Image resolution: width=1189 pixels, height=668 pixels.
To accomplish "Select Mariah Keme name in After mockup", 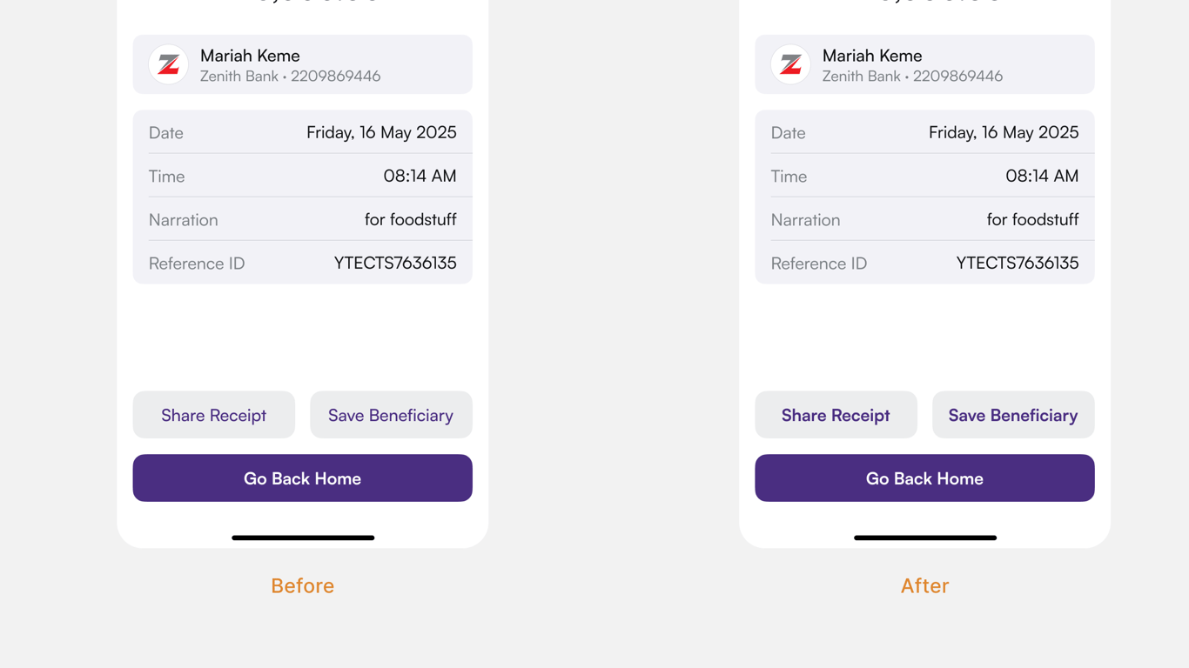I will click(872, 56).
